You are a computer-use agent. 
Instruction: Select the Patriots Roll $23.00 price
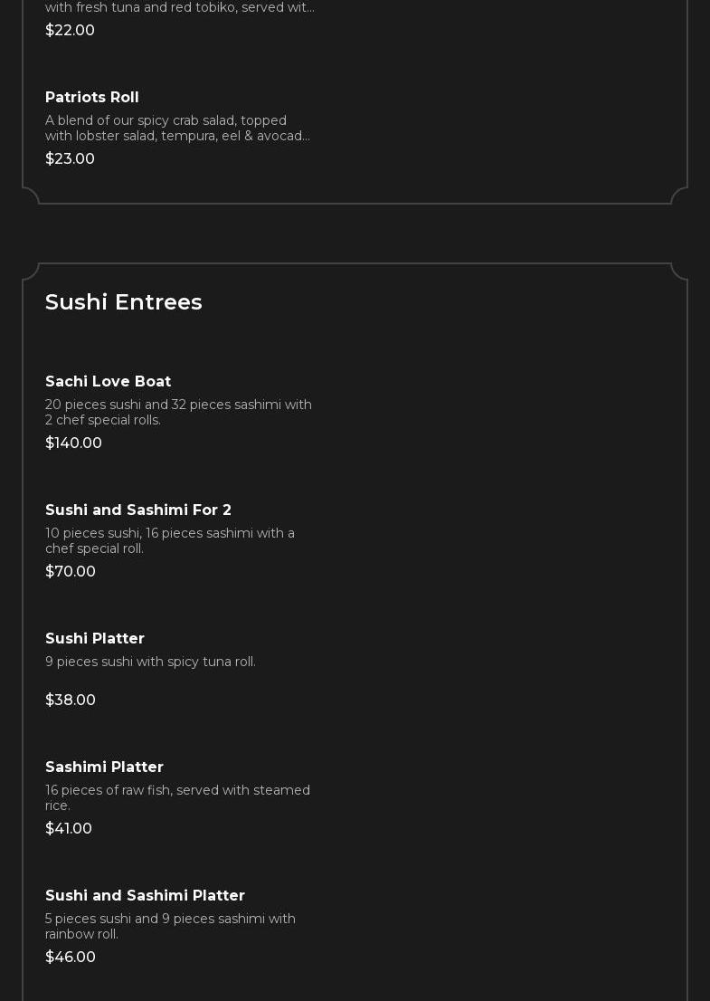tap(71, 158)
